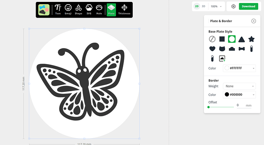
Task: Open base plate color #FFFFFF dropdown
Action: tap(239, 68)
